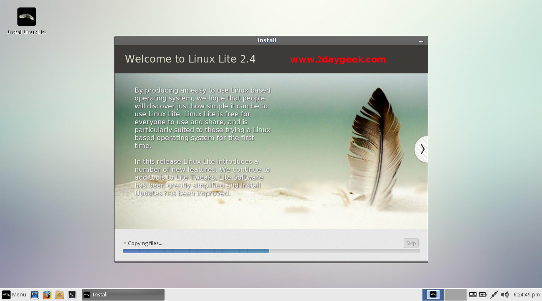Open the home folder file manager icon
The height and width of the screenshot is (301, 542).
pos(60,295)
